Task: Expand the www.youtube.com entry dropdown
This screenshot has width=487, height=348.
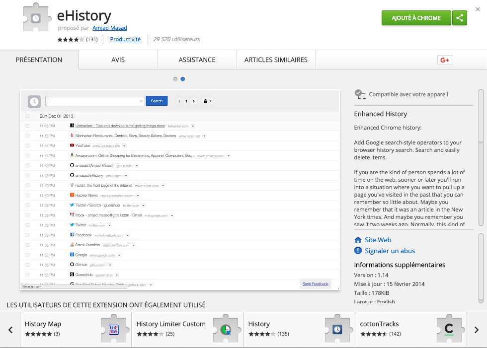Action: click(124, 146)
